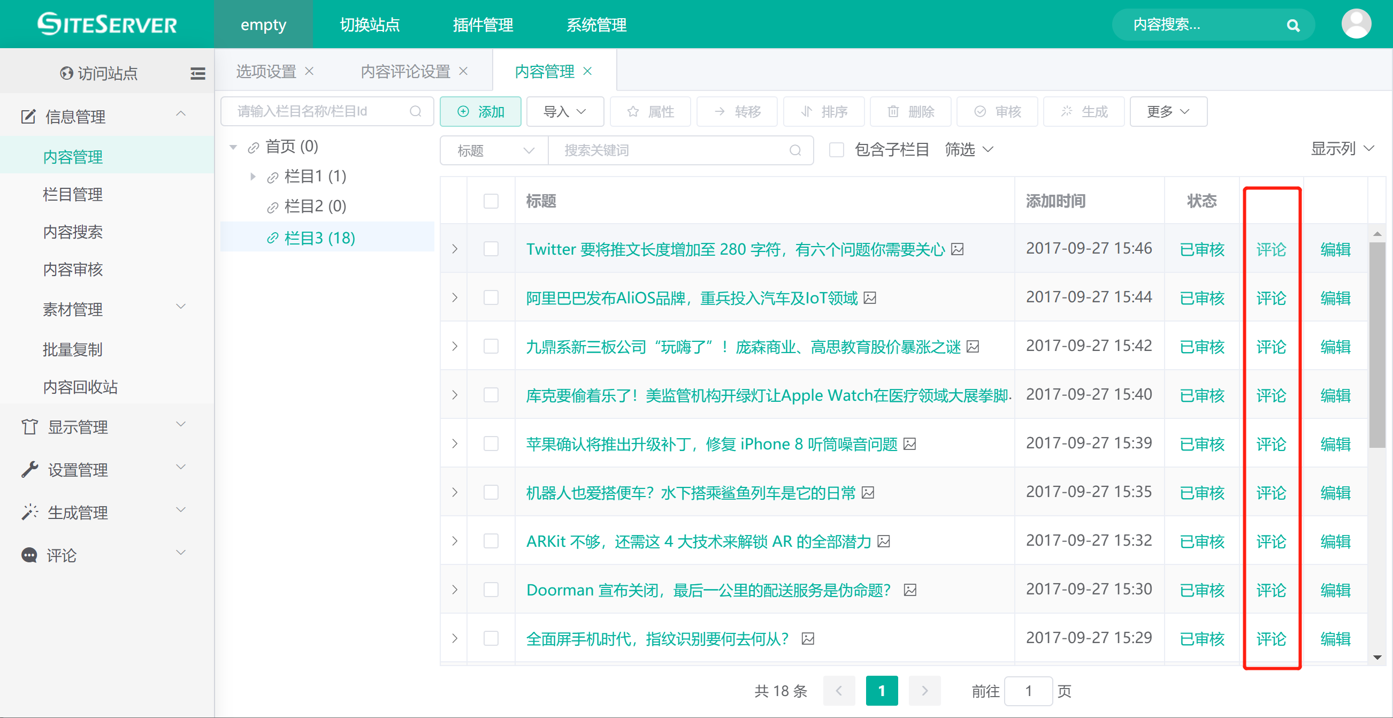Click the sidebar collapse hamburger icon

click(x=198, y=73)
